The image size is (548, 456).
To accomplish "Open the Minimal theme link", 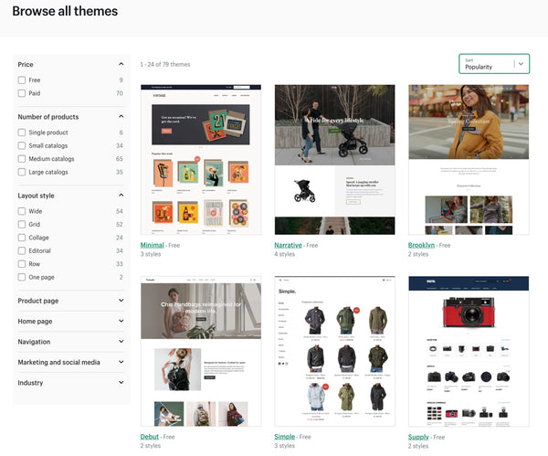I will (152, 245).
